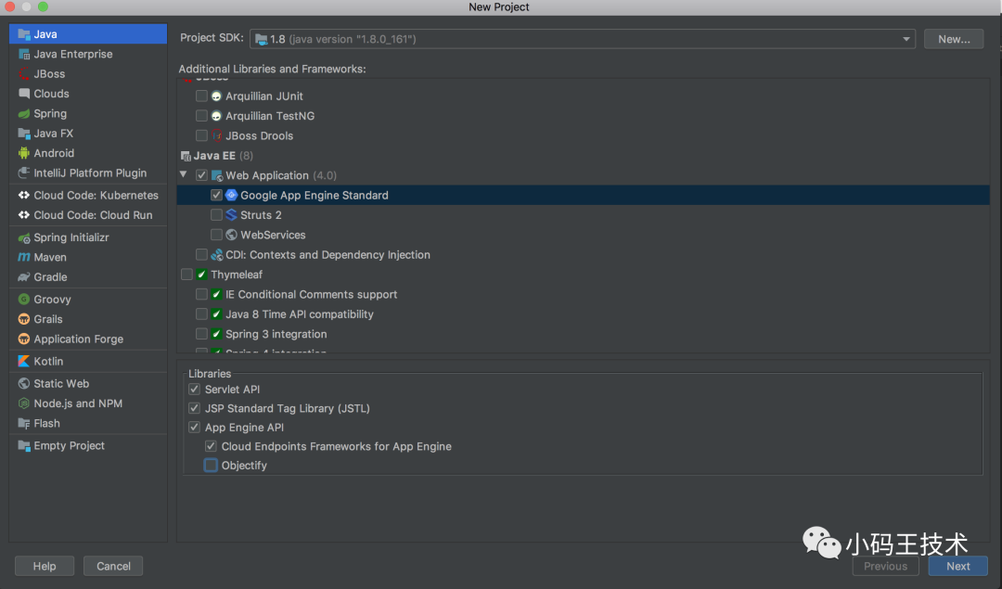
Task: Check the Thymeleaf checkbox
Action: 186,274
